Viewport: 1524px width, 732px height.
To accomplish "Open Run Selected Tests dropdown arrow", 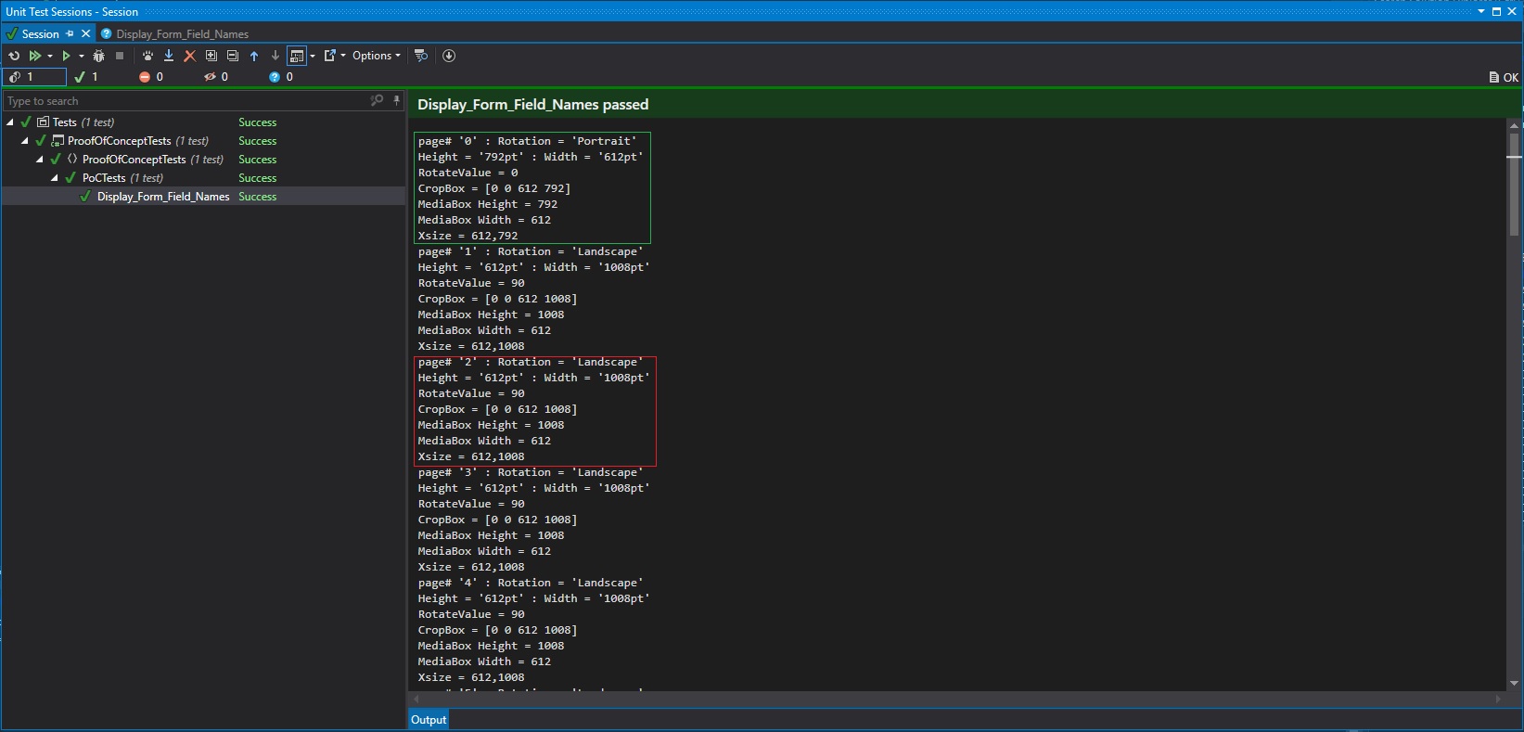I will pos(81,56).
